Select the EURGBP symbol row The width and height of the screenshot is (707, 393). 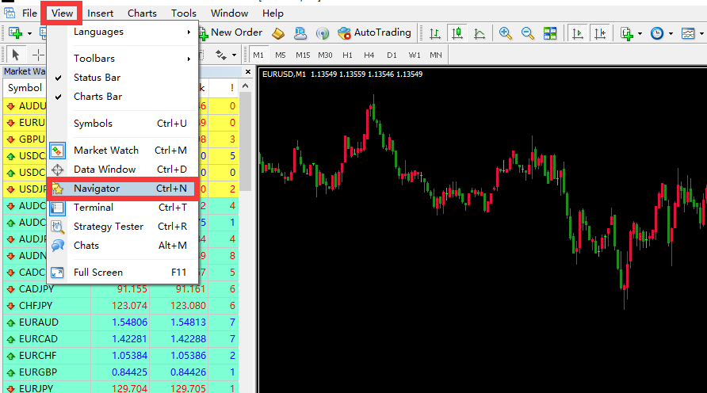point(120,372)
